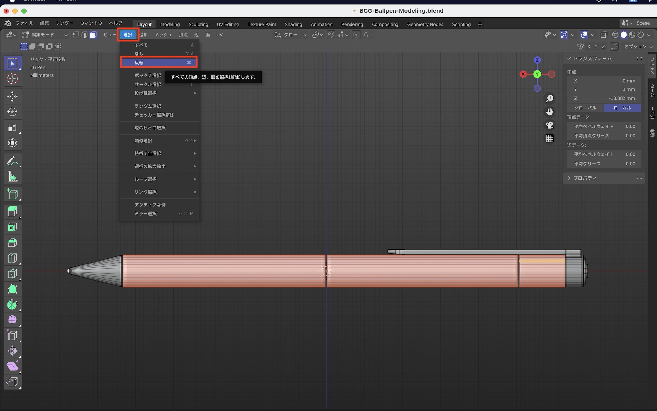The height and width of the screenshot is (411, 657).
Task: Select the Rotate tool
Action: (x=12, y=112)
